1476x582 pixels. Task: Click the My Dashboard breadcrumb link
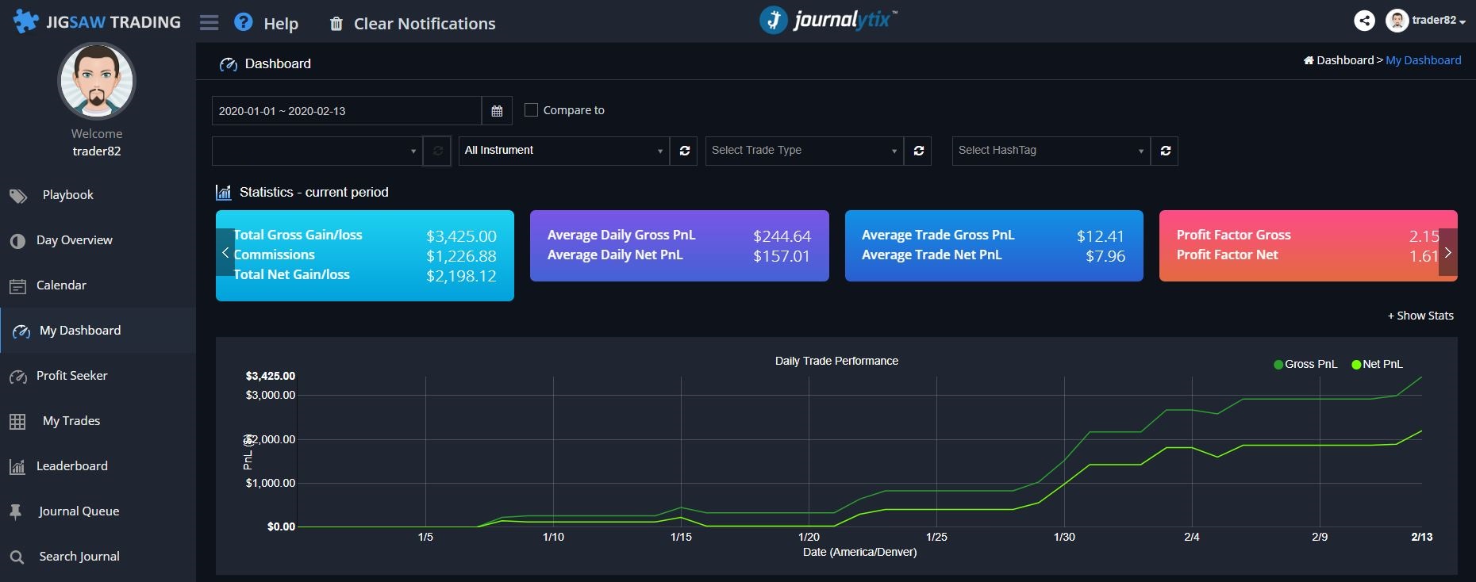1423,60
